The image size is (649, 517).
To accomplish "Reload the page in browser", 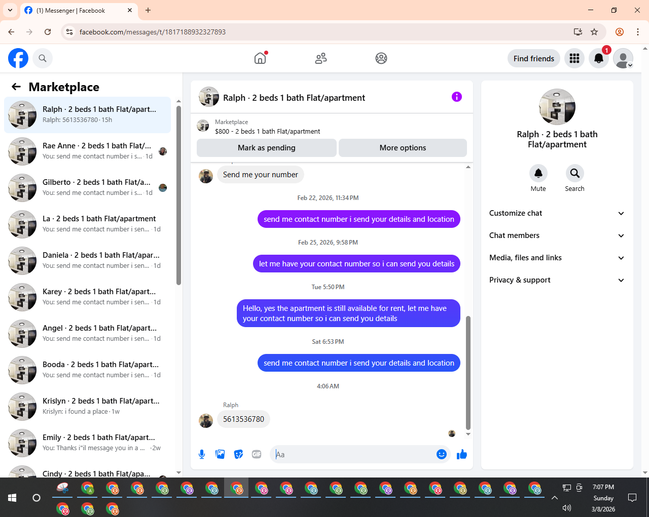I will [x=48, y=32].
